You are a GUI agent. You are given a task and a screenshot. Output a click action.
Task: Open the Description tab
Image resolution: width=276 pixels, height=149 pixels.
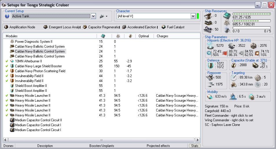45,146
